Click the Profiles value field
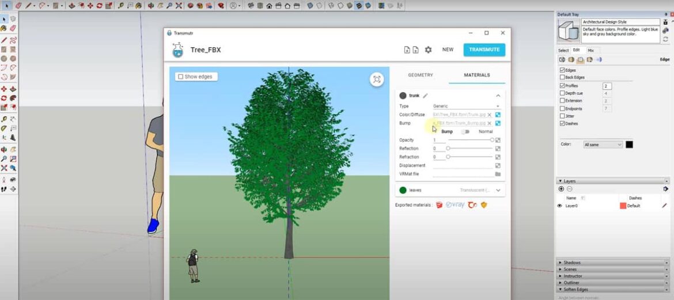 pos(607,86)
